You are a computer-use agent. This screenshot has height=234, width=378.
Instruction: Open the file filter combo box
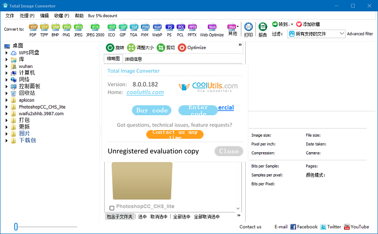point(316,34)
